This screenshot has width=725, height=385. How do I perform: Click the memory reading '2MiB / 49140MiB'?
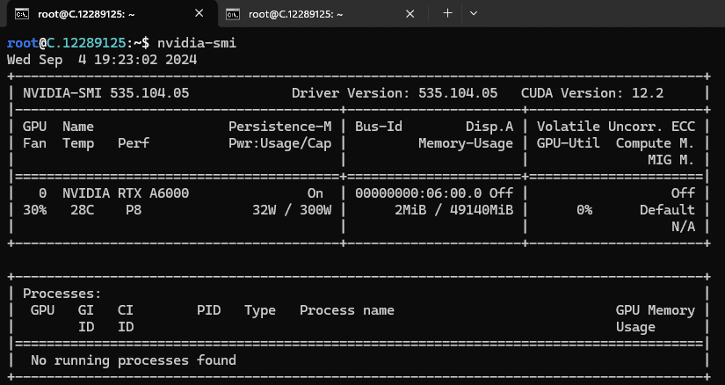453,209
